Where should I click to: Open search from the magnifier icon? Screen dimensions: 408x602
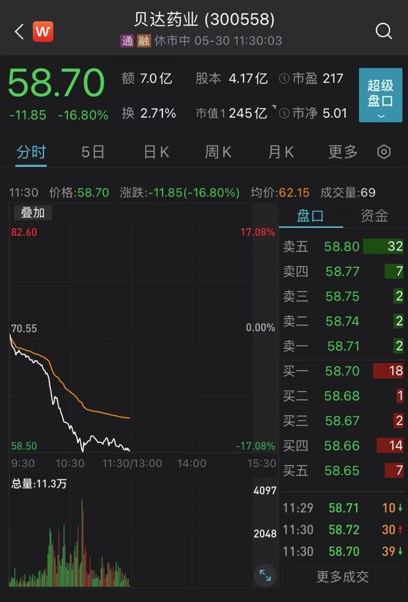[383, 31]
